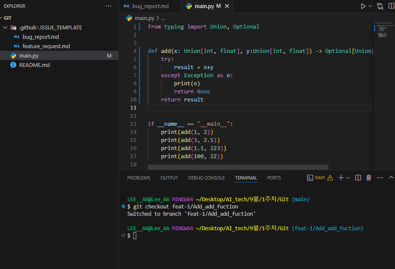Maximize terminal panel with up chevron
Image resolution: width=395 pixels, height=269 pixels.
click(x=391, y=178)
